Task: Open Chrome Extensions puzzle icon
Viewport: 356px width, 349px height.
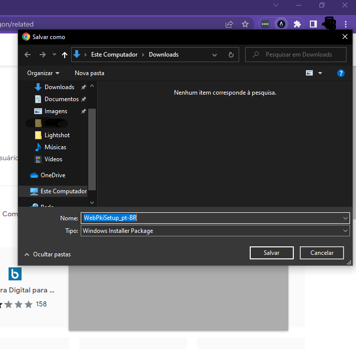Action: click(297, 24)
